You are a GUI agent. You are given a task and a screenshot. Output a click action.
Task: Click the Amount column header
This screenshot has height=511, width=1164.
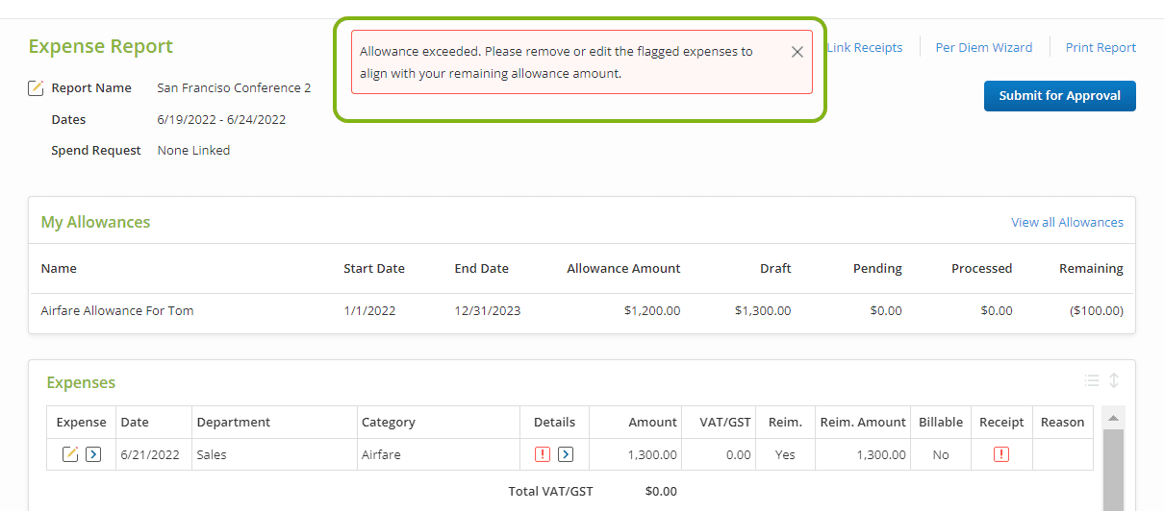652,422
